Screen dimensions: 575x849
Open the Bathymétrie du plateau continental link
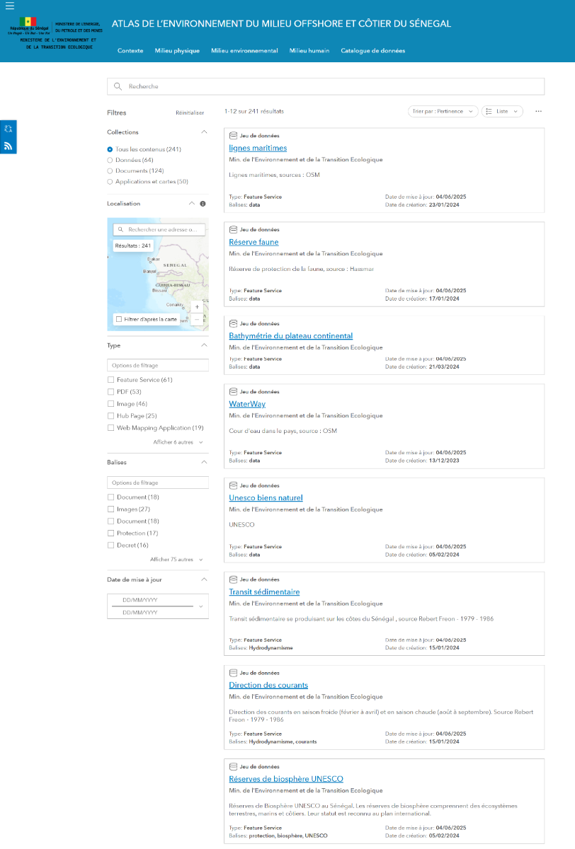290,336
